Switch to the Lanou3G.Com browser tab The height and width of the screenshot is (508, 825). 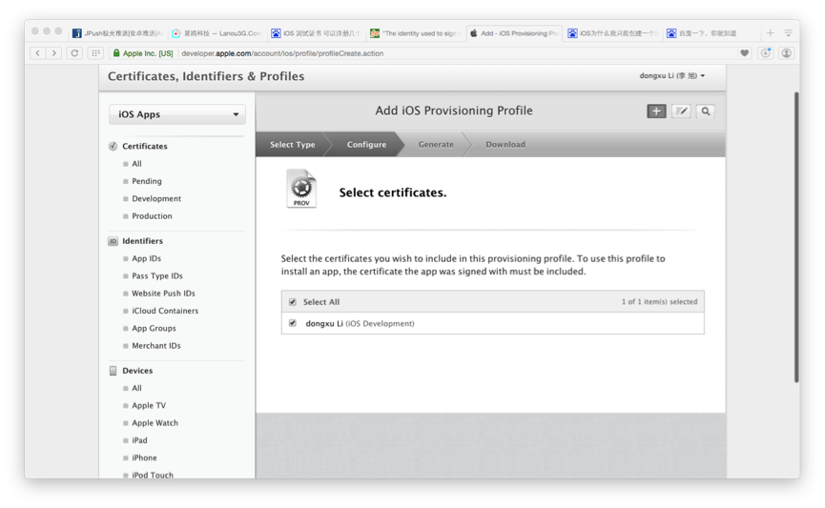(x=217, y=33)
